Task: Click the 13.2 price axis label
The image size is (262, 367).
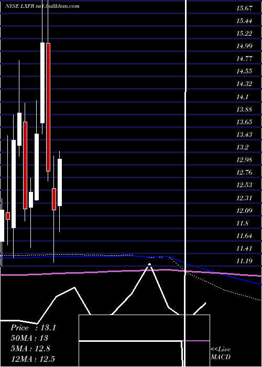Action: click(242, 147)
